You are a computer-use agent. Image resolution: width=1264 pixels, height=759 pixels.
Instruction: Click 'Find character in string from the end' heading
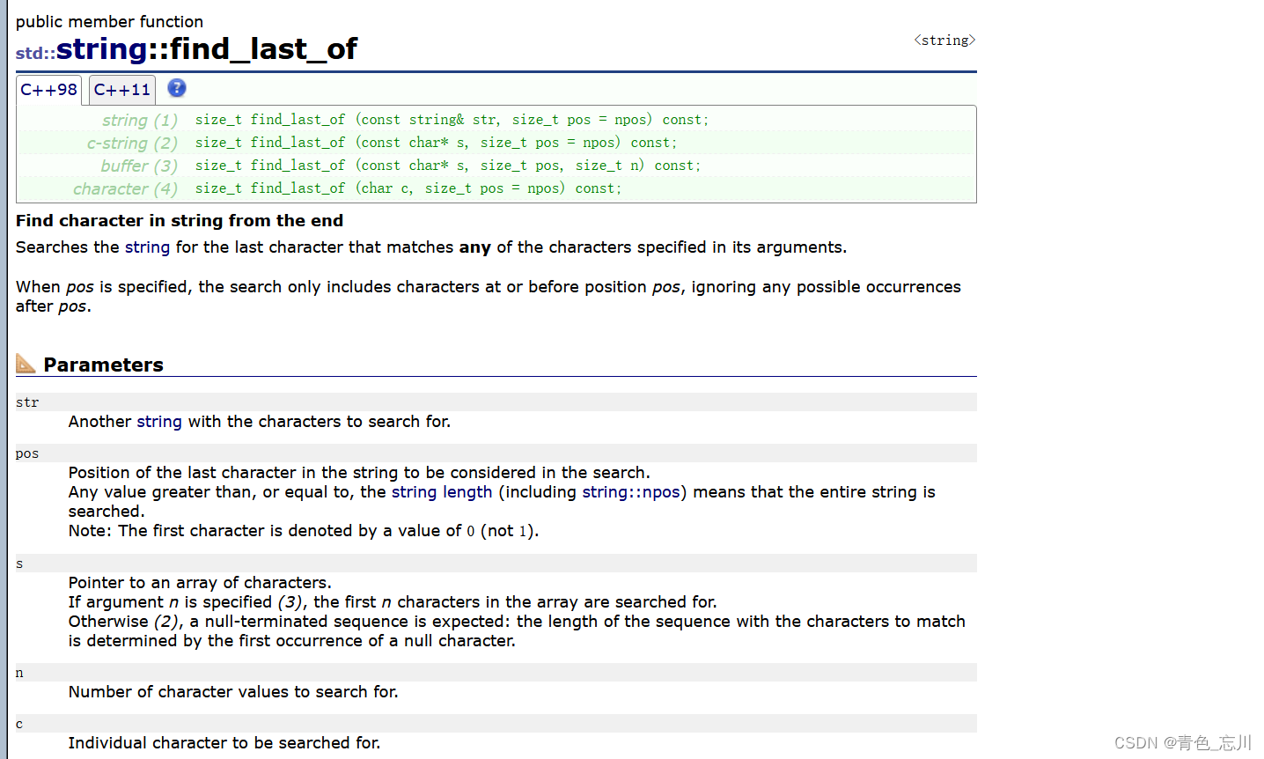180,221
